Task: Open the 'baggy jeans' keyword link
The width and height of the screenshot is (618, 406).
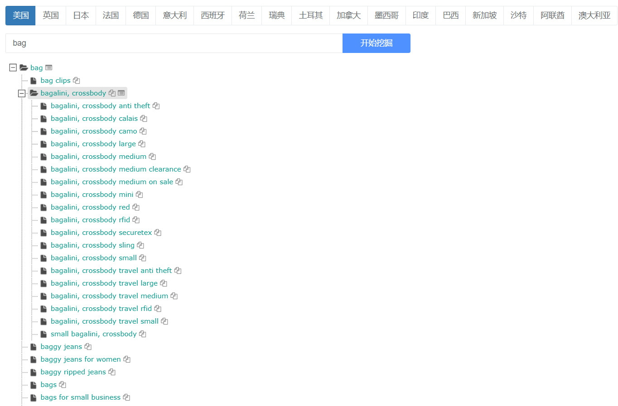Action: (x=61, y=347)
